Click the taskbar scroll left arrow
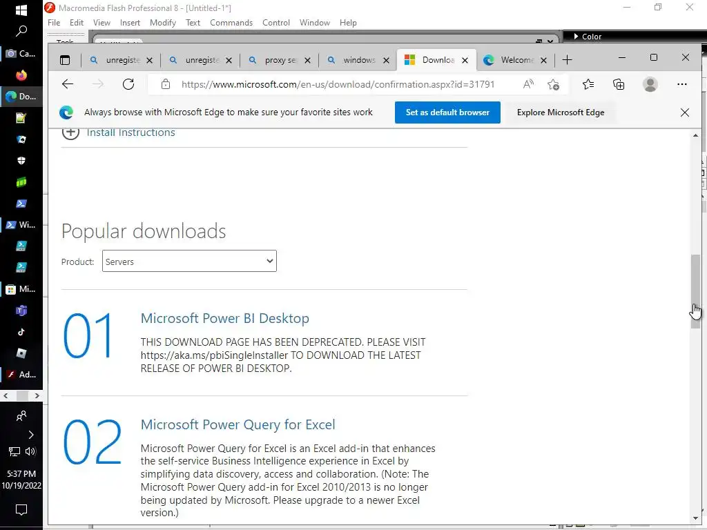707x530 pixels. [x=6, y=395]
